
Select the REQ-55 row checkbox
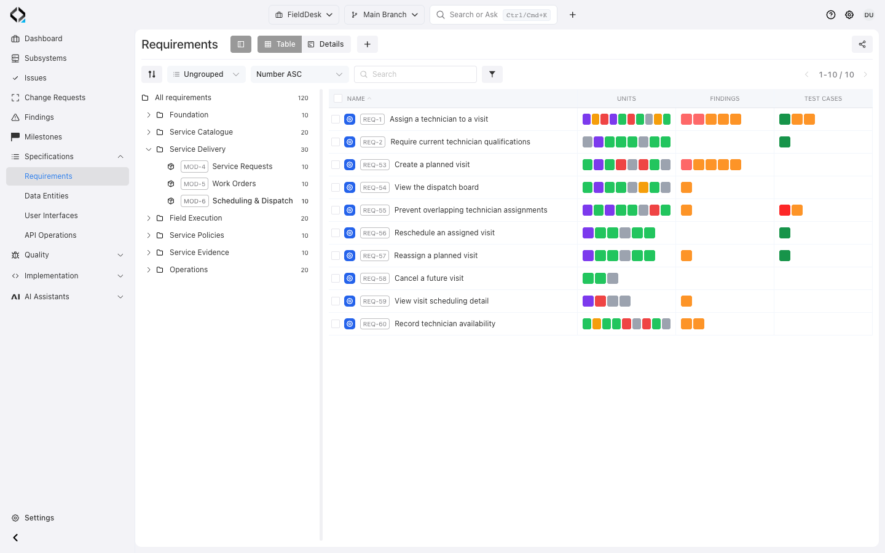click(x=336, y=210)
